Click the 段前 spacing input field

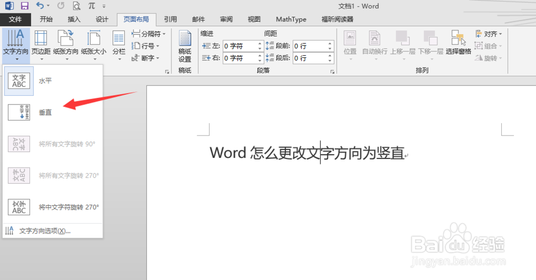pos(310,46)
